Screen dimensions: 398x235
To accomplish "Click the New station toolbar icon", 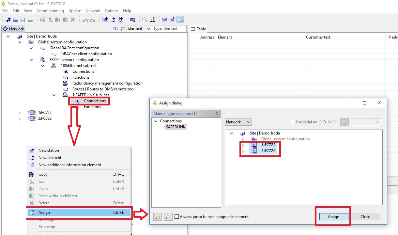I will pos(105,20).
